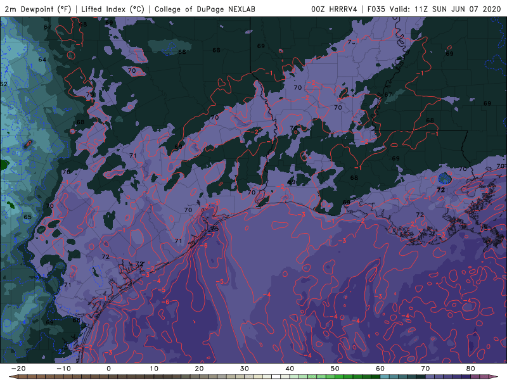The image size is (507, 380).
Task: Click the 0 tick label on the color scale
Action: click(x=108, y=369)
